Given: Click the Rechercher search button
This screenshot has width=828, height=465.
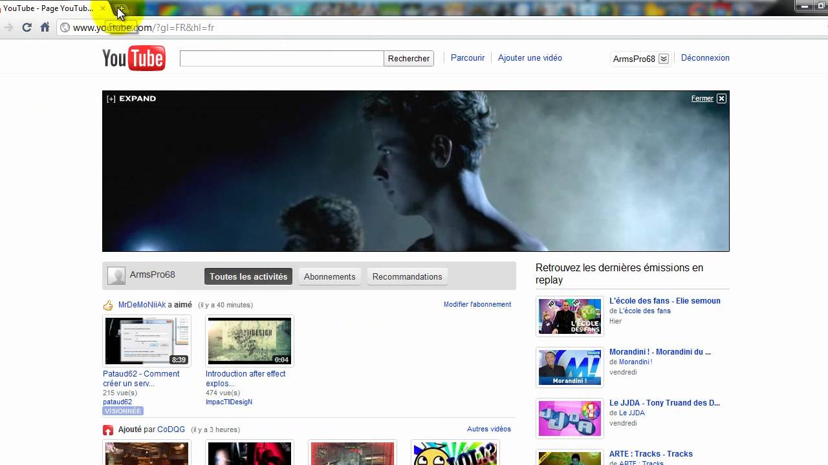Looking at the screenshot, I should point(409,58).
